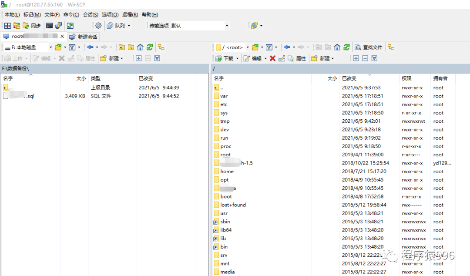Expand the 队列 queue dropdown arrow

pos(129,26)
